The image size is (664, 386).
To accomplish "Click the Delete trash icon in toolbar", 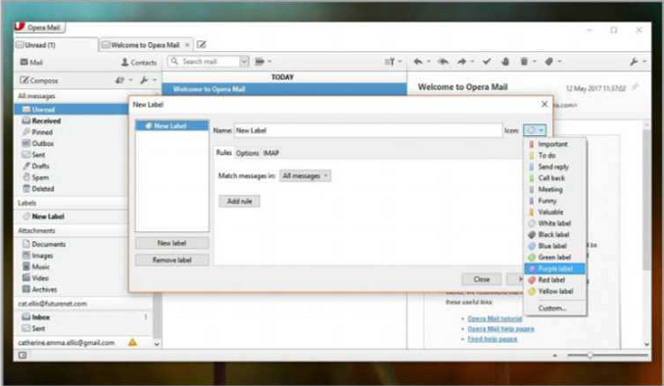I will (x=524, y=62).
